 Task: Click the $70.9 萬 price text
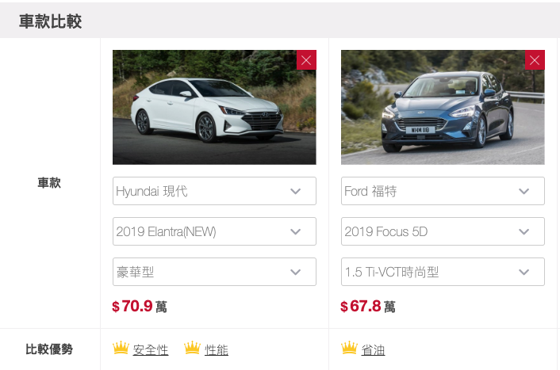pos(140,306)
